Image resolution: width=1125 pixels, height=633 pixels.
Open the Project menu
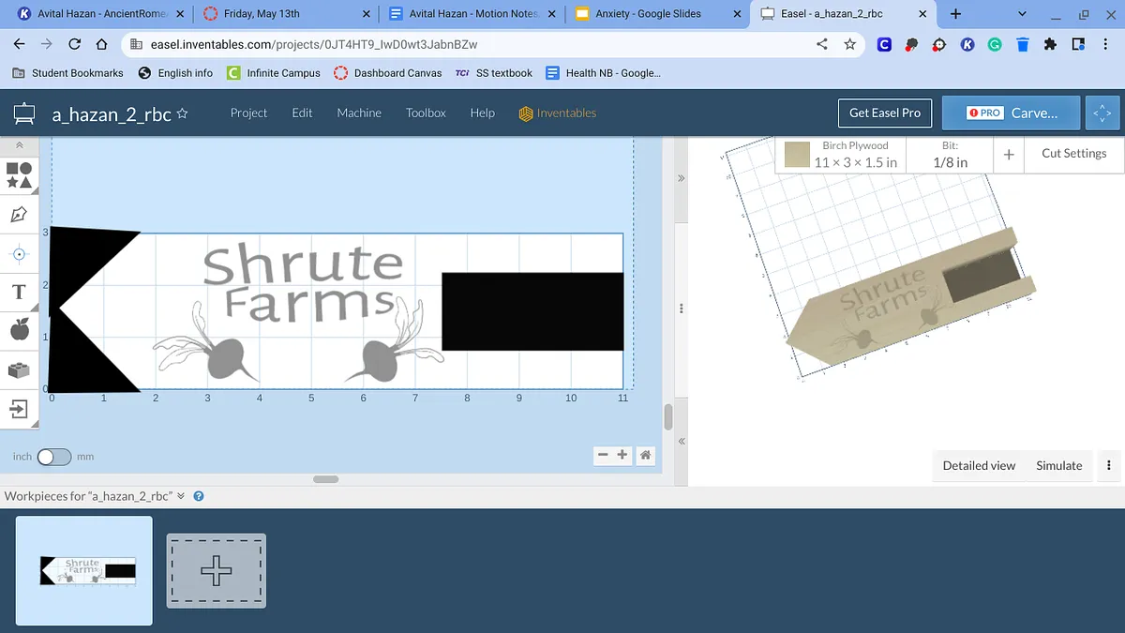click(x=248, y=113)
